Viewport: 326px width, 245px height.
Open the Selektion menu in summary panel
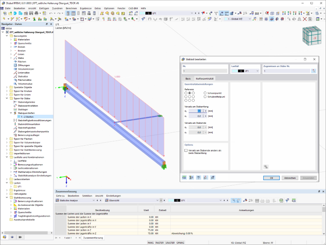[x=87, y=196]
